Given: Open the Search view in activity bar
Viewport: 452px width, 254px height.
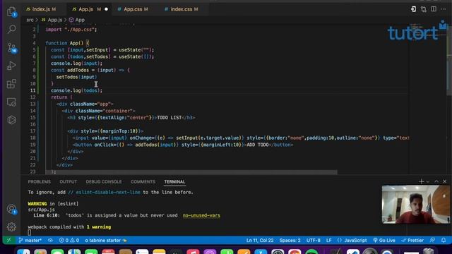Looking at the screenshot, I should click(x=11, y=29).
